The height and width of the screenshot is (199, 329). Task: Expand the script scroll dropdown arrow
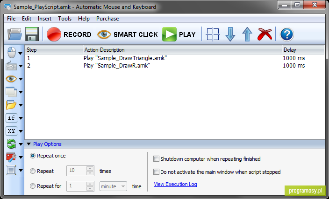pos(21,171)
